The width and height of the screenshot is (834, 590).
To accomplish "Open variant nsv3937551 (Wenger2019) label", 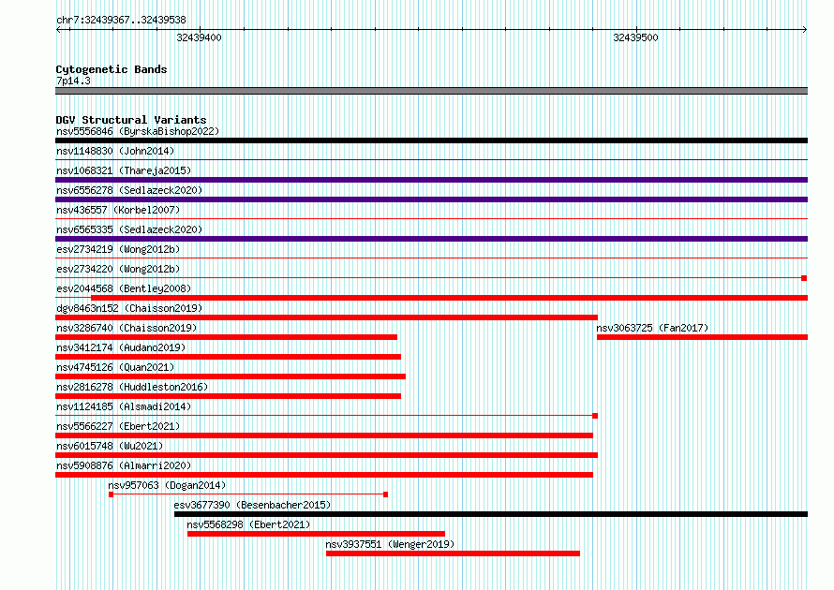I will [390, 544].
